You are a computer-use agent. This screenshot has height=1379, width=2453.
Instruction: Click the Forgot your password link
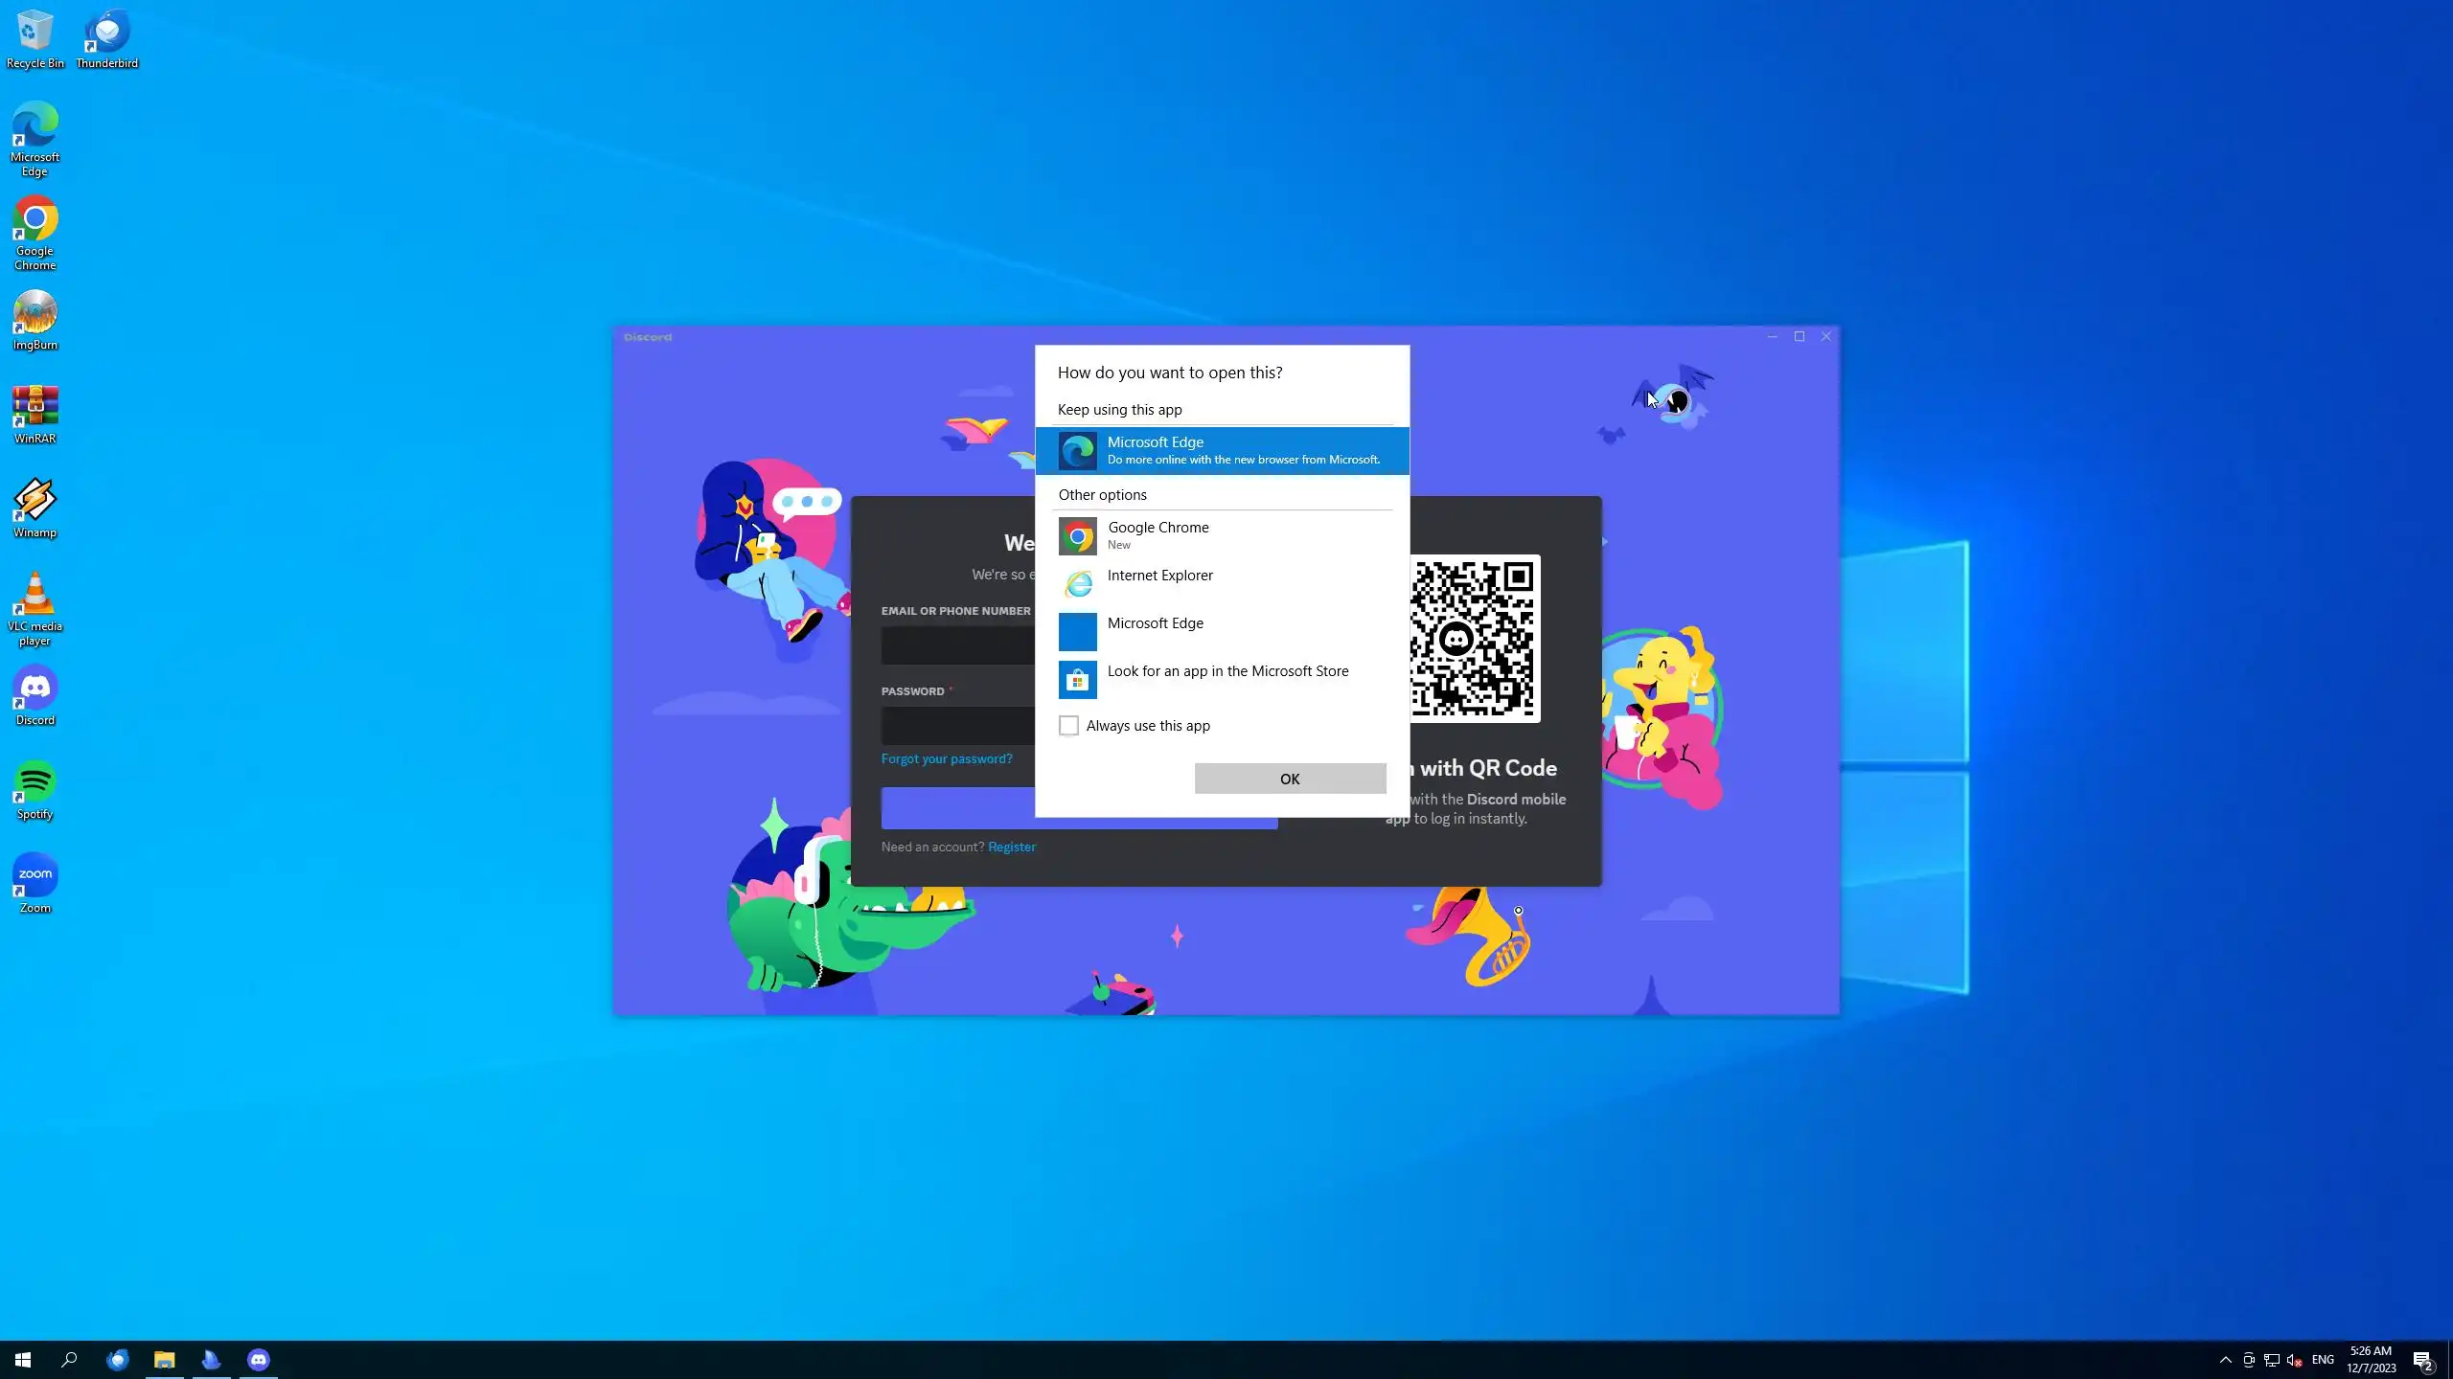946,758
